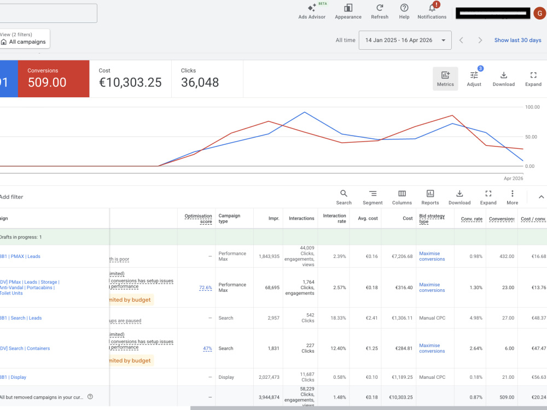
Task: Open the Search | Containers campaign
Action: pos(25,348)
